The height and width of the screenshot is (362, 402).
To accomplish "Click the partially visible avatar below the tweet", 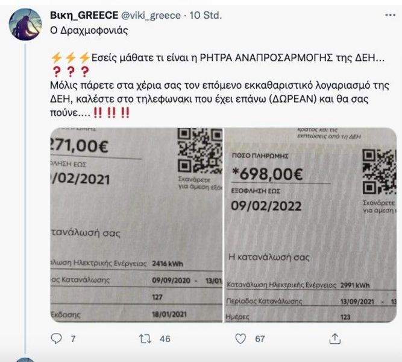I will point(25,360).
